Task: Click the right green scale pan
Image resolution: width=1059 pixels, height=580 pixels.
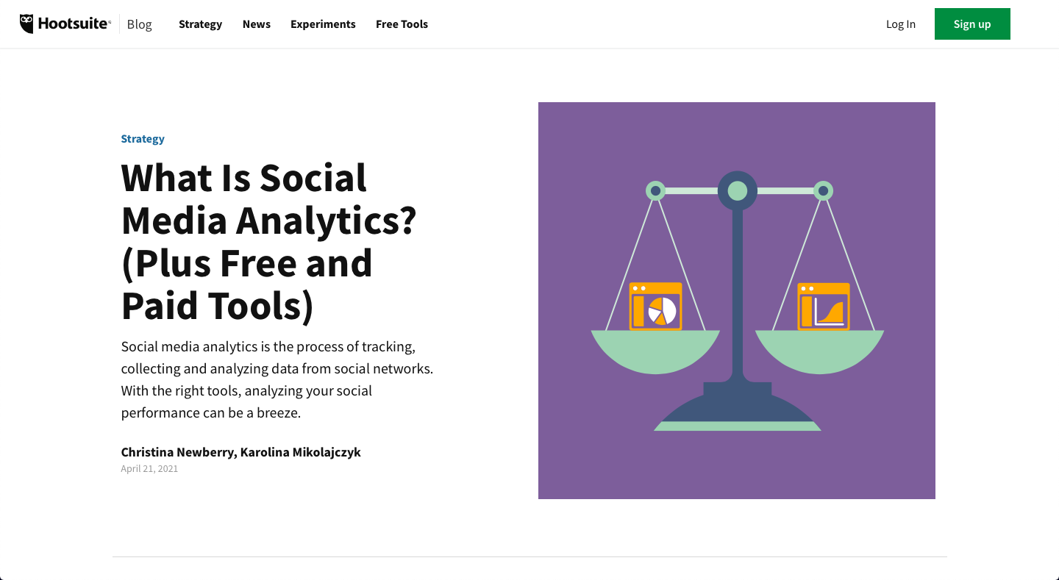Action: (x=819, y=353)
